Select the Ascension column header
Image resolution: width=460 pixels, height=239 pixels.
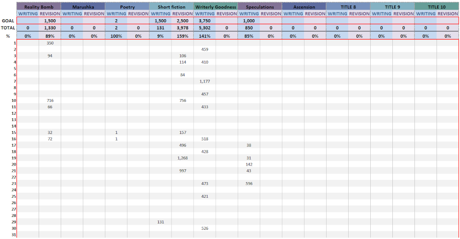tap(304, 7)
